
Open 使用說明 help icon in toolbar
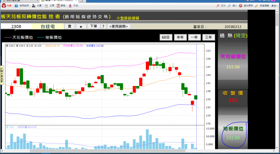[x=16, y=6]
